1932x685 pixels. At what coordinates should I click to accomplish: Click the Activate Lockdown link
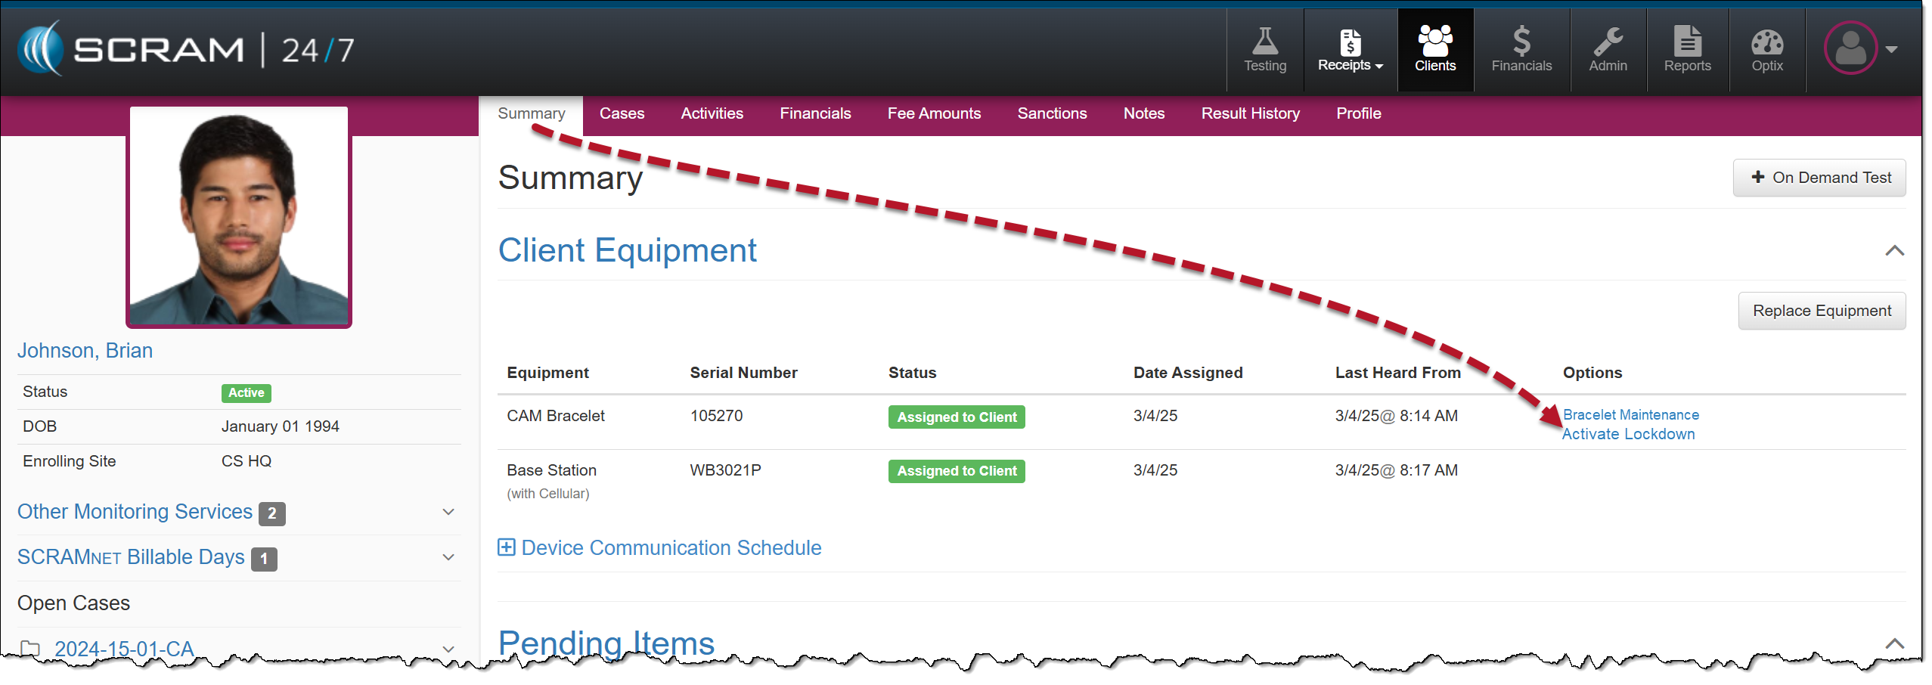click(x=1628, y=435)
